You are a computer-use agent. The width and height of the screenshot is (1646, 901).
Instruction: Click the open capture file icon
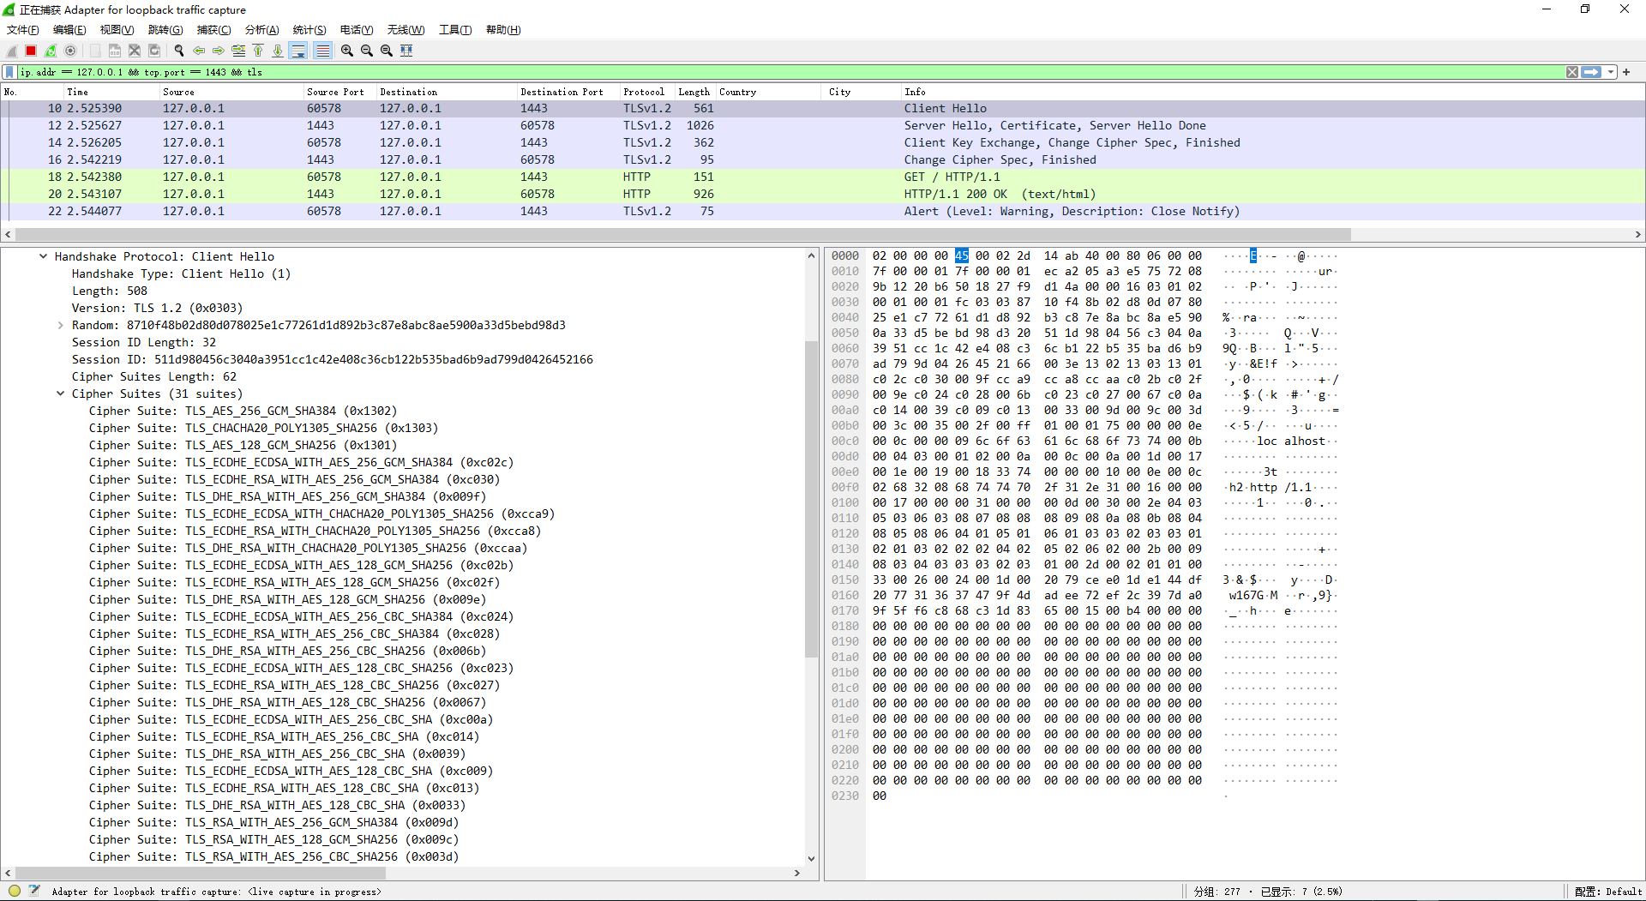(95, 51)
